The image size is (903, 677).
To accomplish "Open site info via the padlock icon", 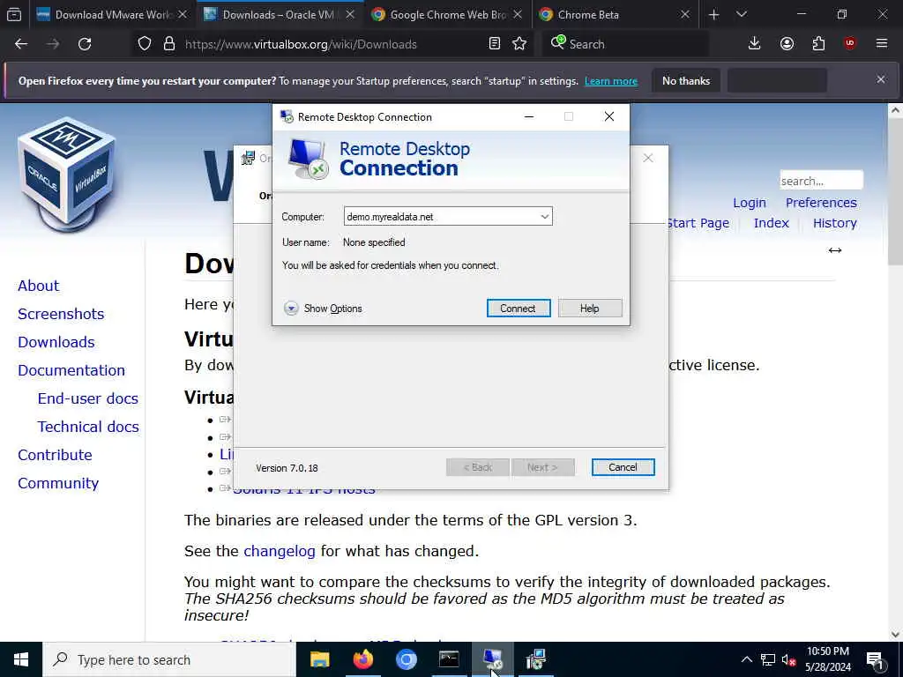I will [x=168, y=44].
